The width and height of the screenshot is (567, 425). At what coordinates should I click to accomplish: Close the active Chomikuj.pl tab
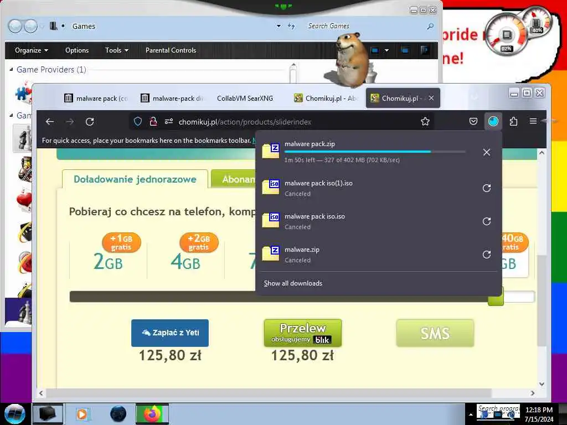pos(431,98)
